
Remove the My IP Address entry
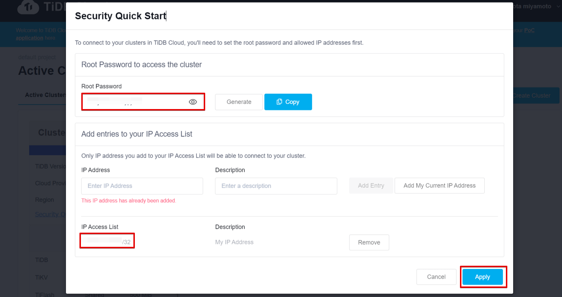369,242
